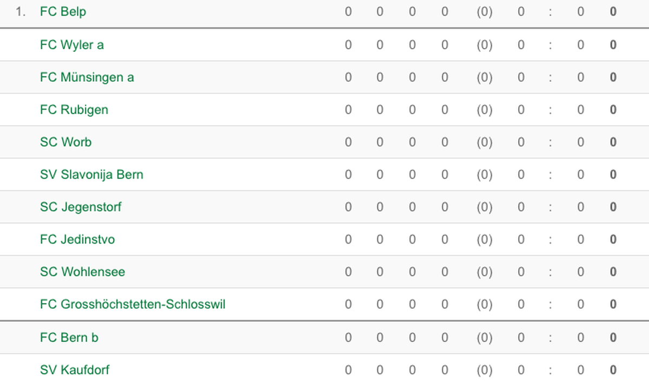This screenshot has height=383, width=649.
Task: Click SV Kaufdorf's bold points value
Action: click(x=613, y=370)
